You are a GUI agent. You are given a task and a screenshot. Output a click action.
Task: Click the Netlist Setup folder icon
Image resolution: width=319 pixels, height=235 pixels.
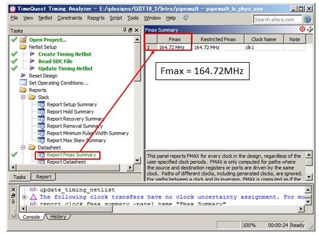click(x=23, y=47)
